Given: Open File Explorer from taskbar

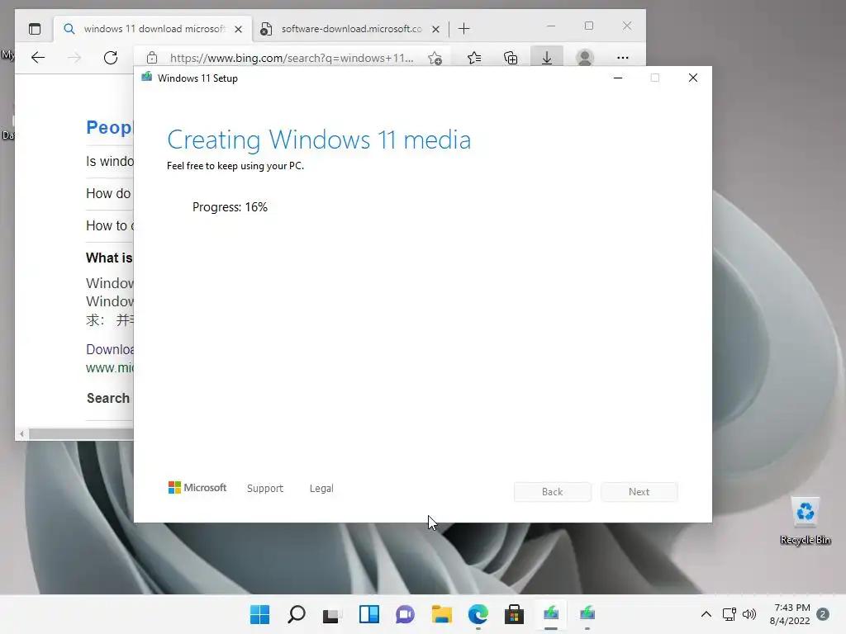Looking at the screenshot, I should (442, 614).
